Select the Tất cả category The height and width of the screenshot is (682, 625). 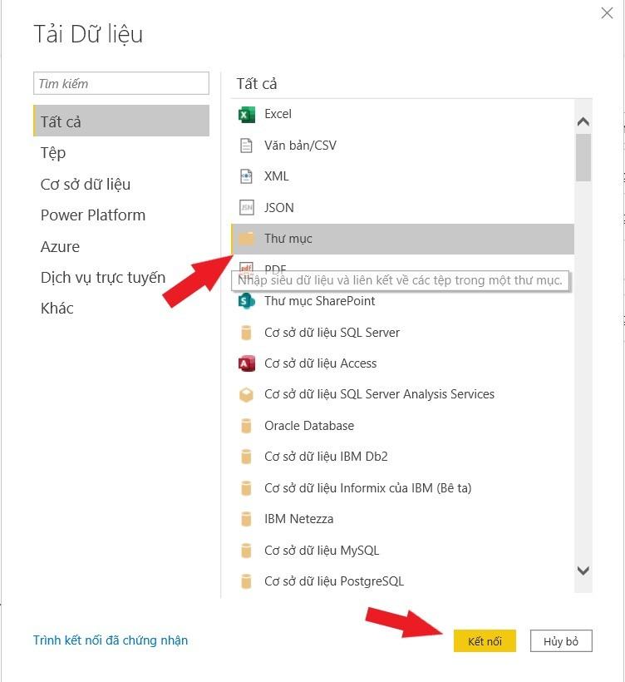121,121
